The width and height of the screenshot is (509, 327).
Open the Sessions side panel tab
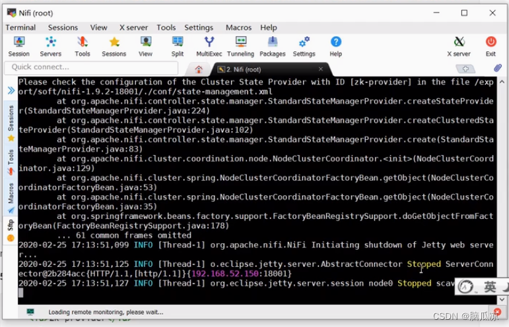pos(11,123)
